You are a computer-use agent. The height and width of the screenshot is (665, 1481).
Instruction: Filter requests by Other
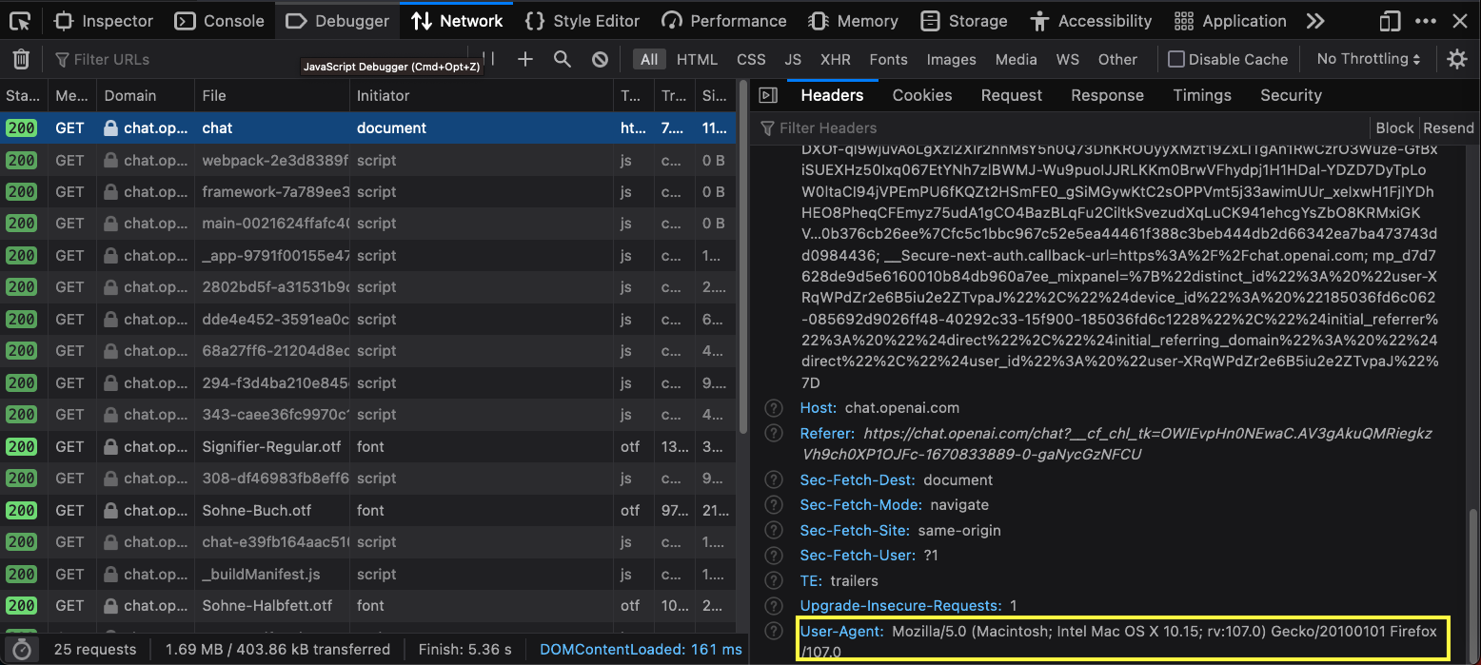point(1117,59)
